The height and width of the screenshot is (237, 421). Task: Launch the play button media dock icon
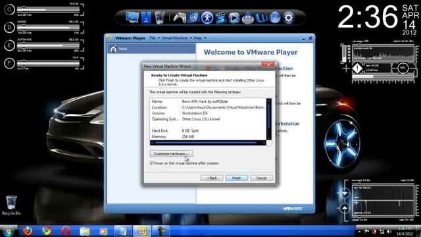[234, 18]
